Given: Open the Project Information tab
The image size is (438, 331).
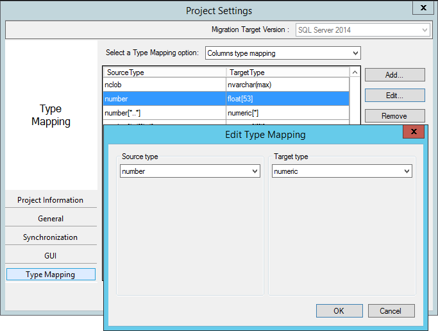Looking at the screenshot, I should tap(51, 200).
